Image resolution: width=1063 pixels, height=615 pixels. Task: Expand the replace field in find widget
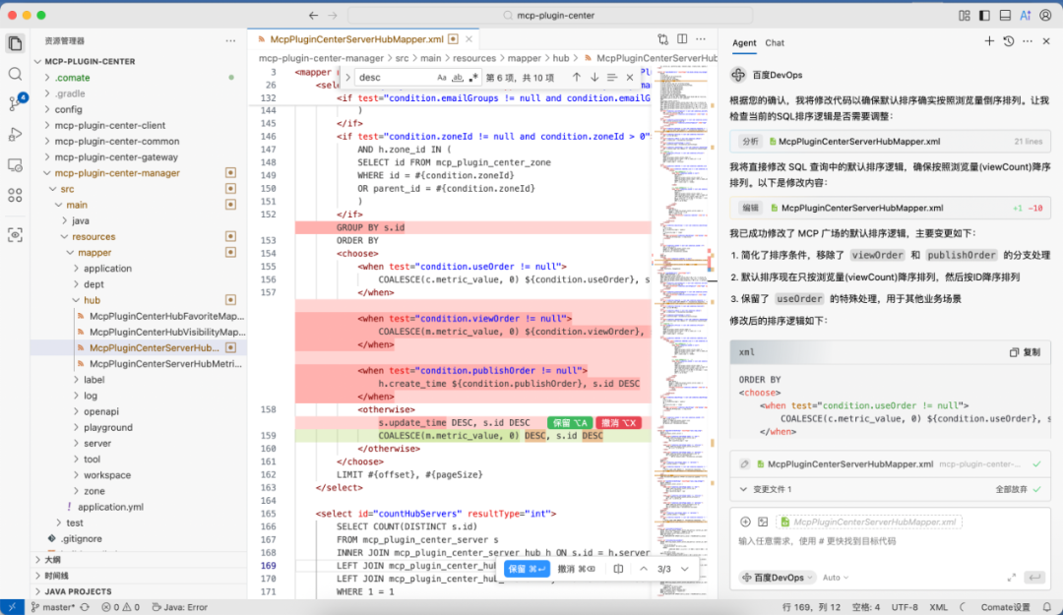(347, 78)
